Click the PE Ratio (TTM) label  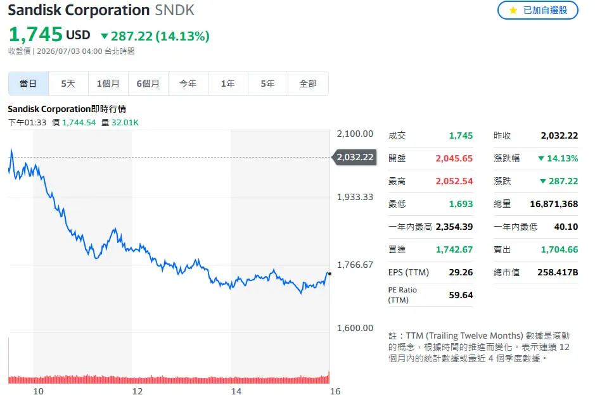(402, 295)
